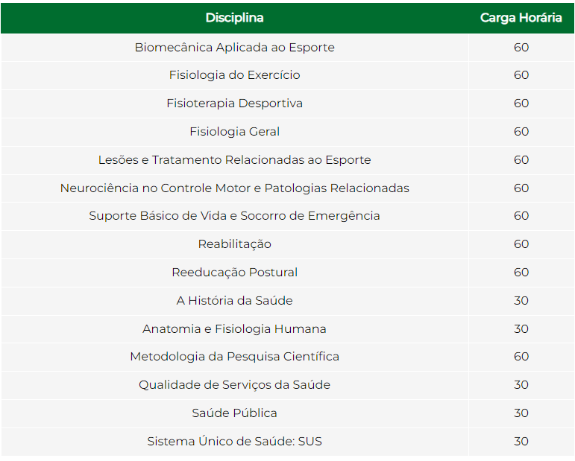The image size is (575, 461).
Task: Click the Reabilitação discipline cell
Action: [x=234, y=244]
